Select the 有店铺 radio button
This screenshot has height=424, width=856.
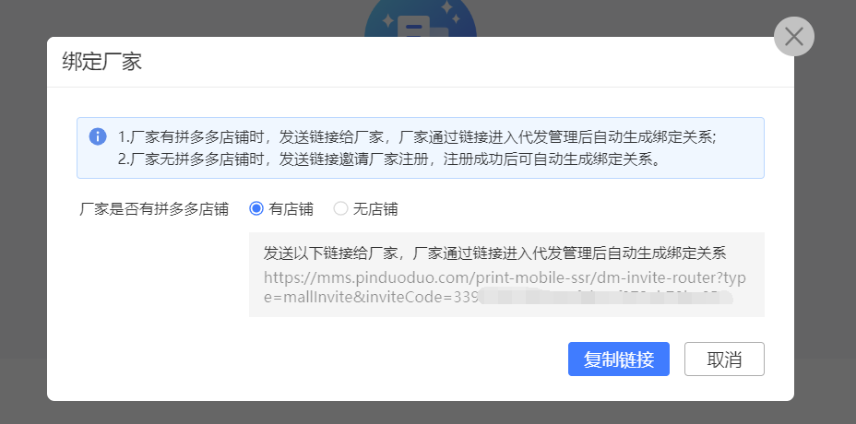[x=256, y=208]
